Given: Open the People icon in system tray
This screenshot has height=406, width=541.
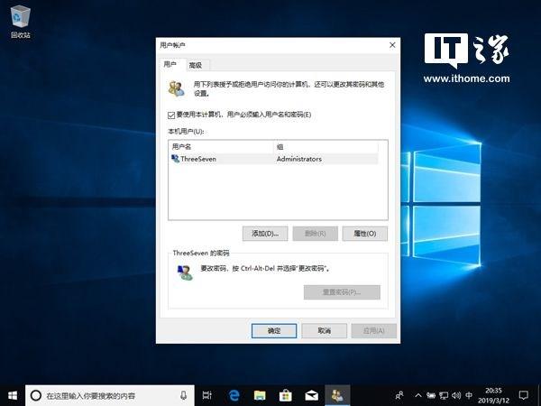Looking at the screenshot, I should tap(399, 395).
